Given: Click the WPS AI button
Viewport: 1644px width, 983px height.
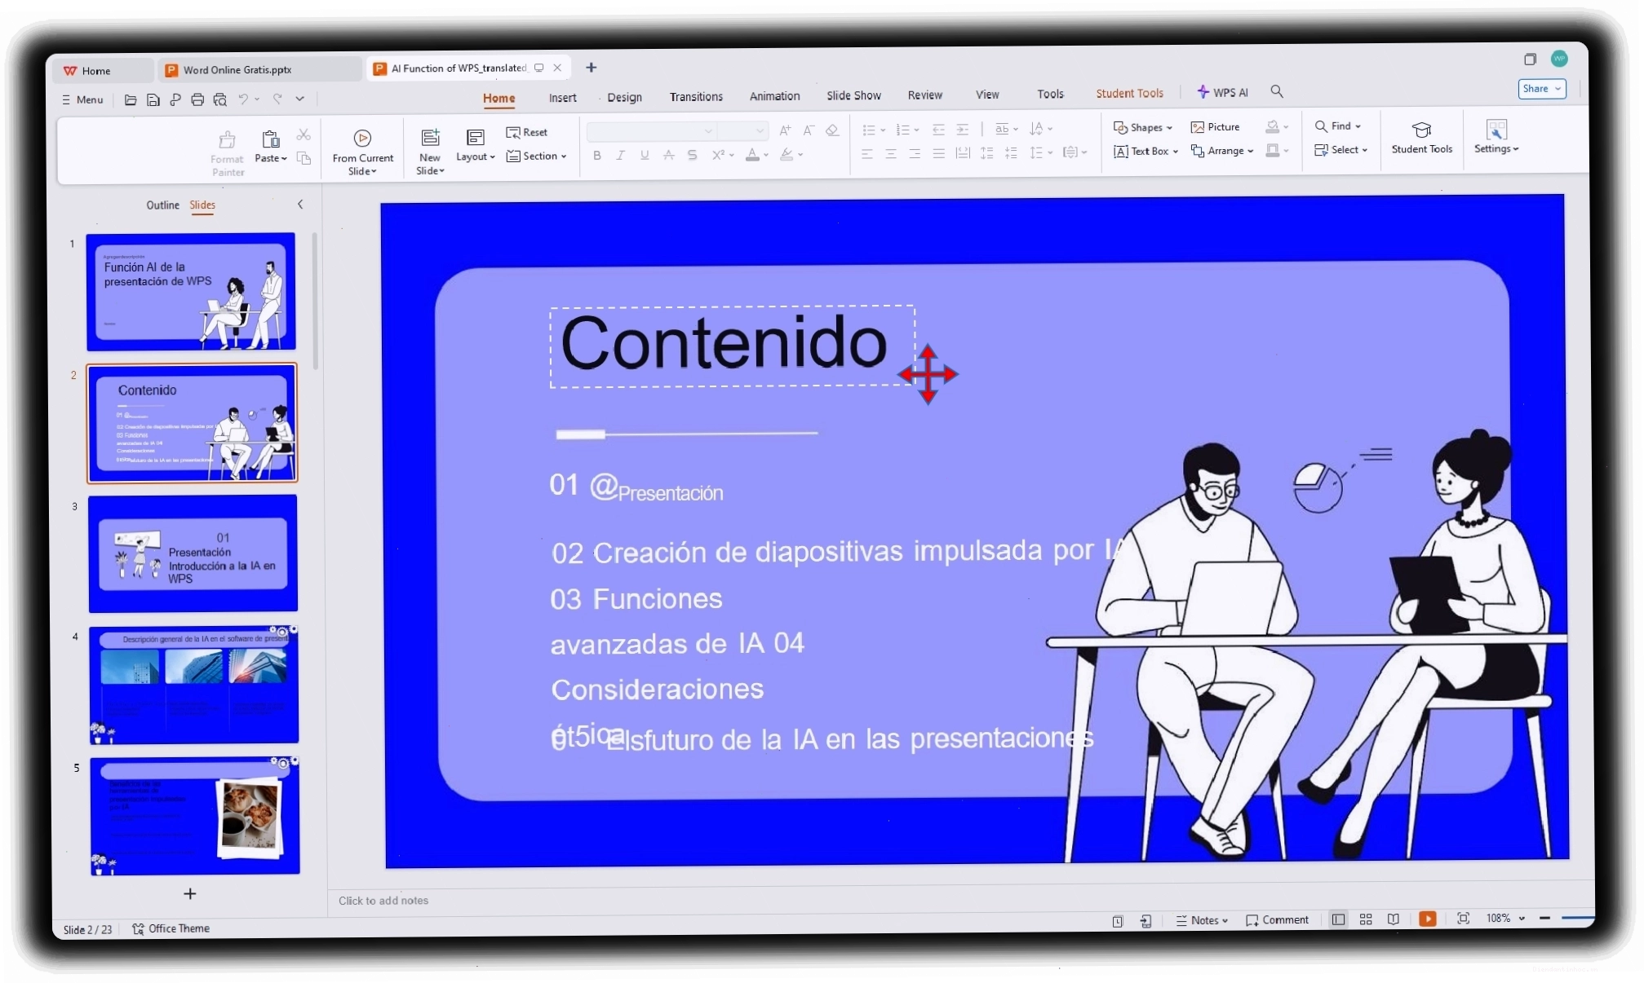Looking at the screenshot, I should (1222, 92).
